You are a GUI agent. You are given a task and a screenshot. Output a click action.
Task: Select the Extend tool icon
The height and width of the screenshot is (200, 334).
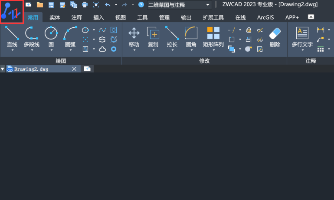[x=232, y=30]
